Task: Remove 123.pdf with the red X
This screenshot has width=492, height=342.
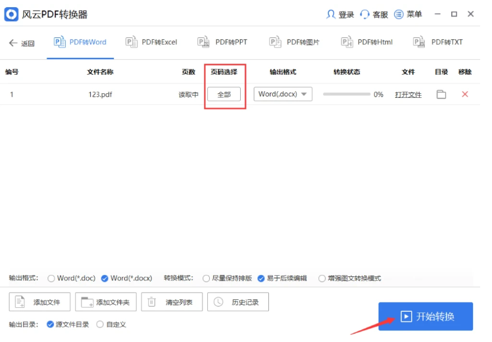Action: [x=465, y=95]
